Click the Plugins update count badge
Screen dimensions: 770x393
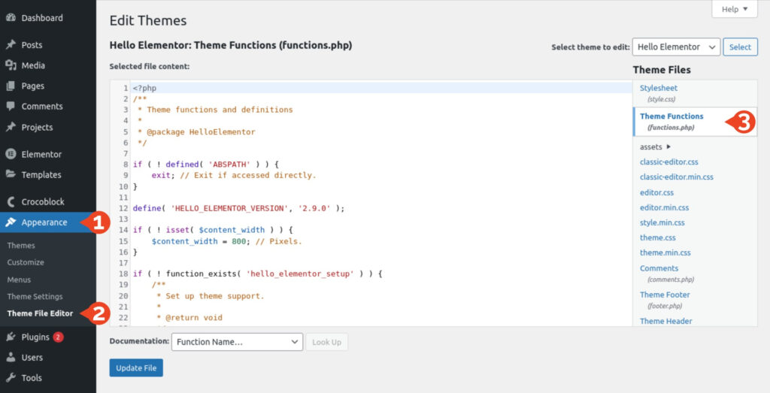click(58, 337)
